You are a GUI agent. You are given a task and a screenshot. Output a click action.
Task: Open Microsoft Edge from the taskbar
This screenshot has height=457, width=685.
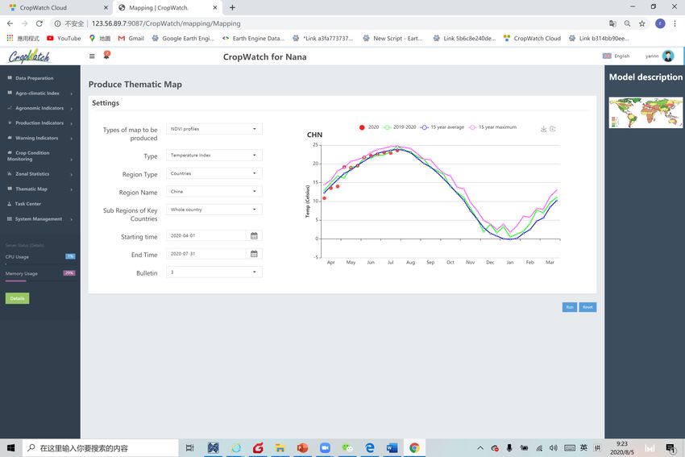[x=370, y=448]
